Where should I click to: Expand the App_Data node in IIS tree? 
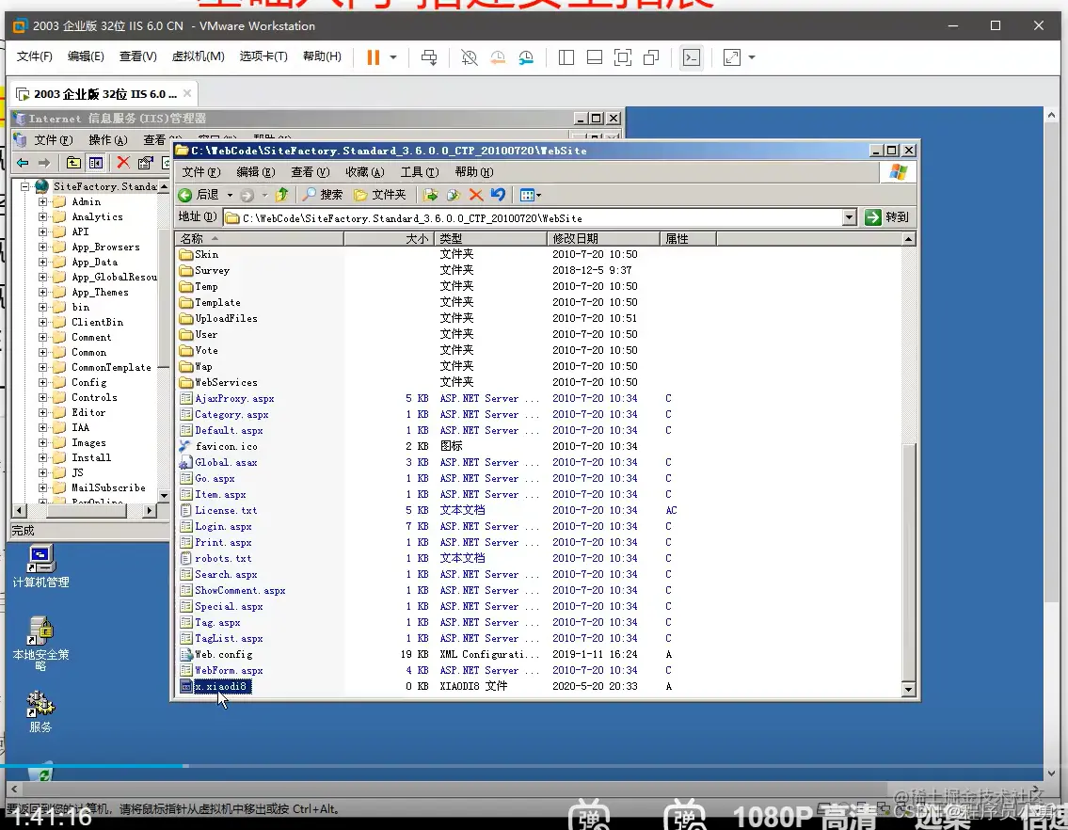42,262
